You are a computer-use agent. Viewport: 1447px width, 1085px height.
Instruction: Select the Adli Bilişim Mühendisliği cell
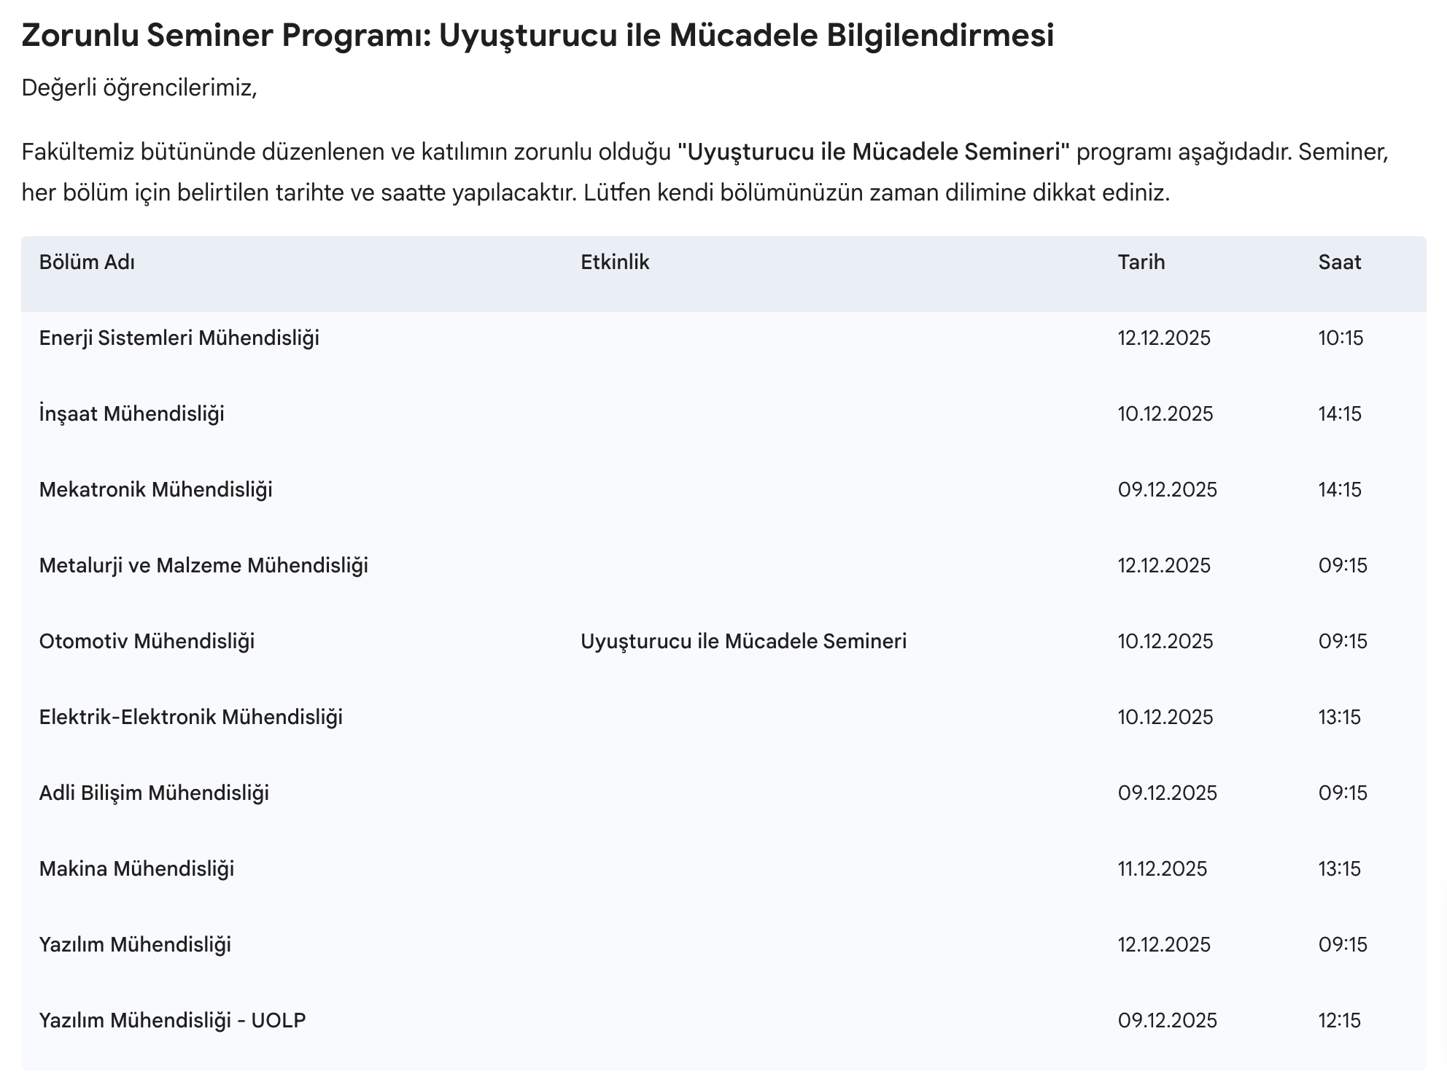[154, 793]
